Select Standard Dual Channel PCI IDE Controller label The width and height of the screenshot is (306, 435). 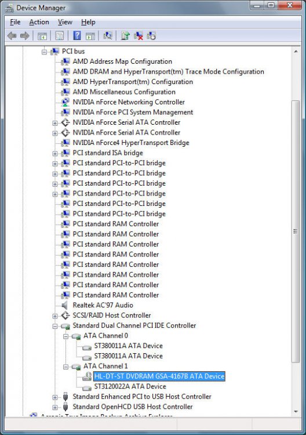click(x=134, y=325)
